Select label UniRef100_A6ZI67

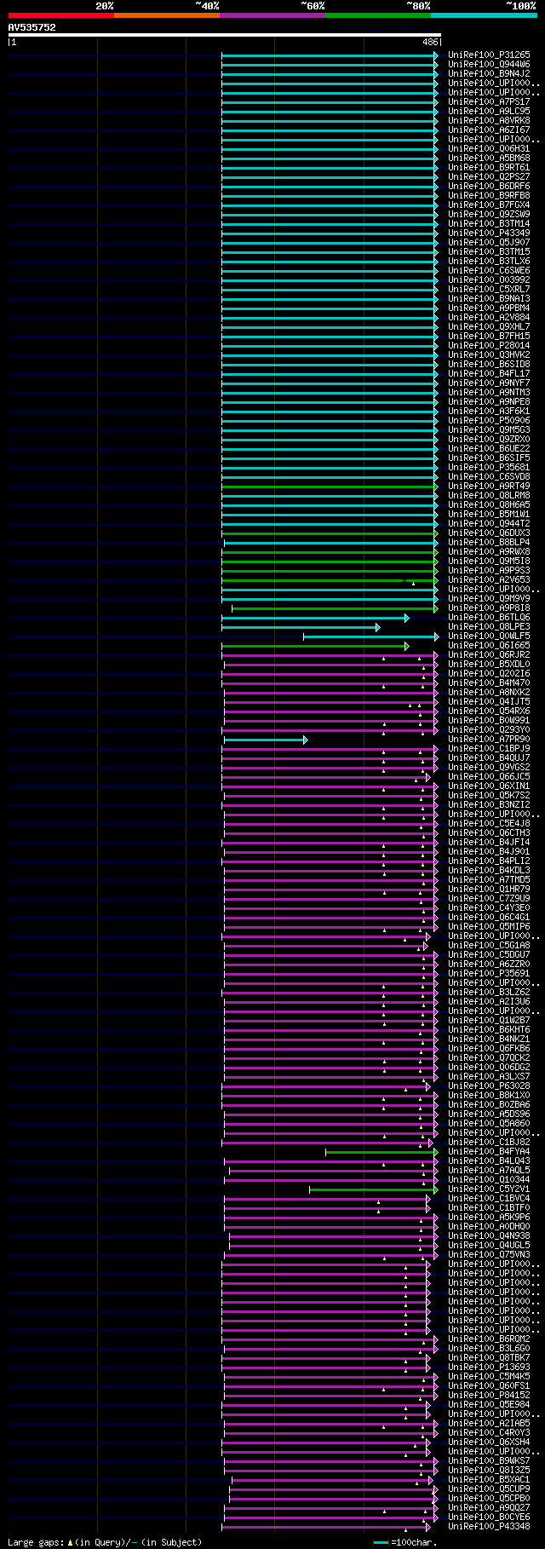(489, 130)
